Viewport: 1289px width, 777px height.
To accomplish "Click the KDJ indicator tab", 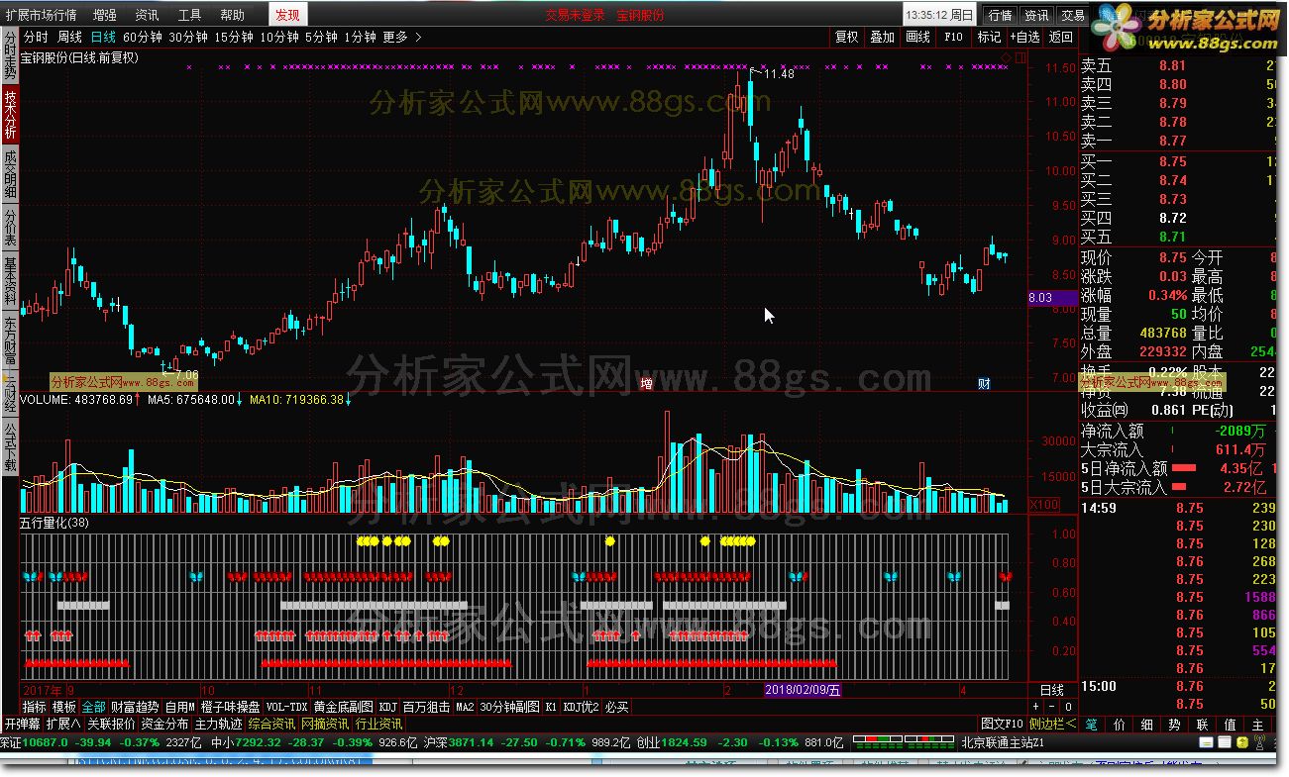I will (x=387, y=707).
